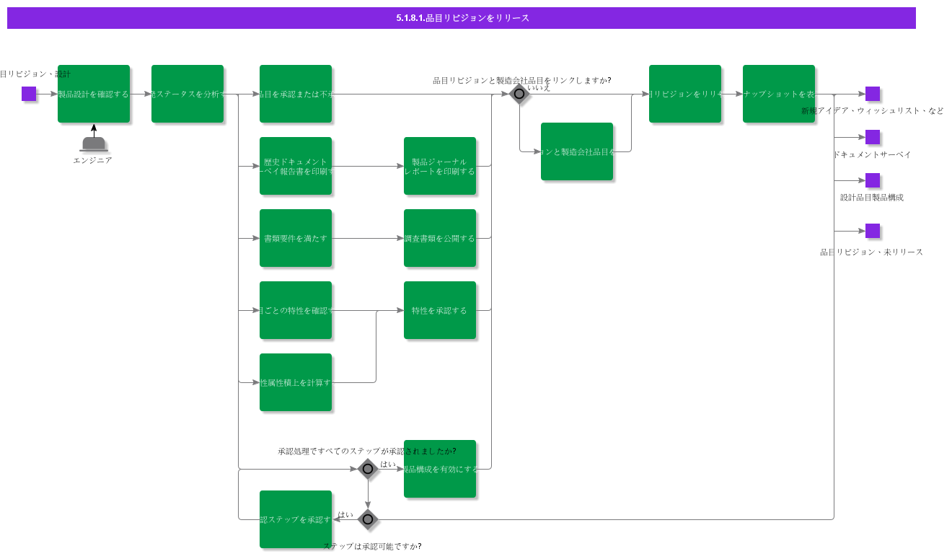Screen dimensions: 952x559
Task: Open the 製品構成を有効にする process box
Action: click(440, 469)
